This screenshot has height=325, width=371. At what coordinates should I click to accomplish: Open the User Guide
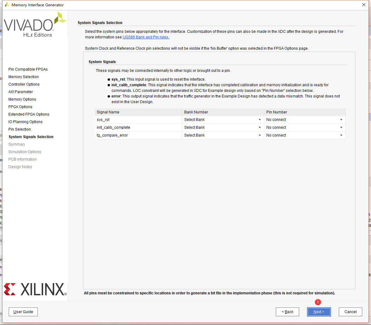pyautogui.click(x=23, y=312)
